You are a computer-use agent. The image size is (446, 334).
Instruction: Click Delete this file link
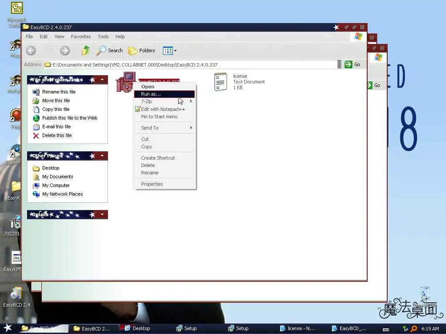(x=57, y=136)
